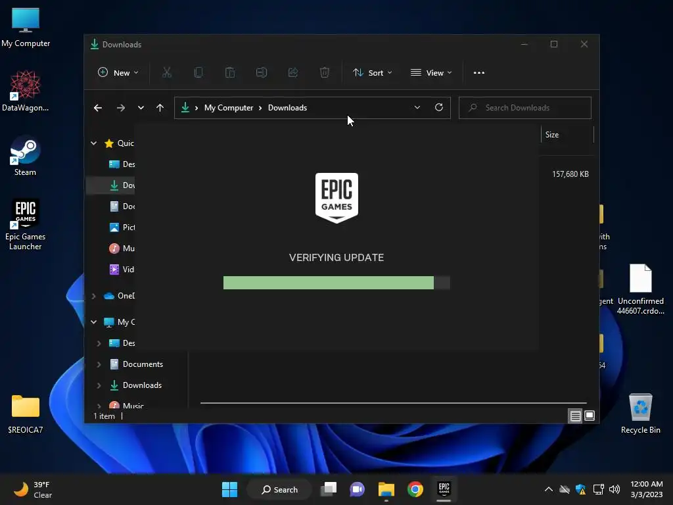Image resolution: width=673 pixels, height=505 pixels.
Task: Expand the Downloads node under My Computer
Action: coord(99,385)
